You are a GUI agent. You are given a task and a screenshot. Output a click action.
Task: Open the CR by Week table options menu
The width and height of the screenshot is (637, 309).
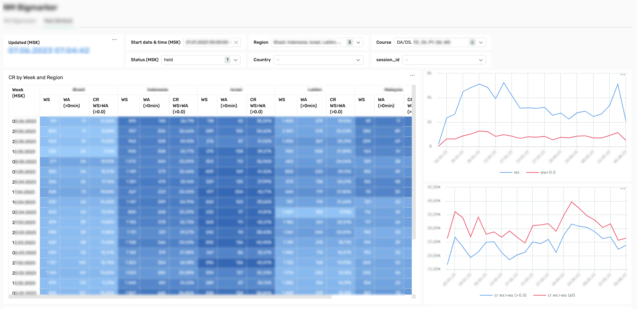click(x=412, y=75)
